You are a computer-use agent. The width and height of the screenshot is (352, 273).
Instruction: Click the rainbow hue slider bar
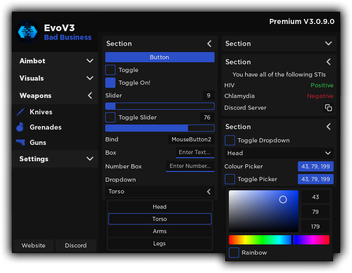(x=279, y=240)
